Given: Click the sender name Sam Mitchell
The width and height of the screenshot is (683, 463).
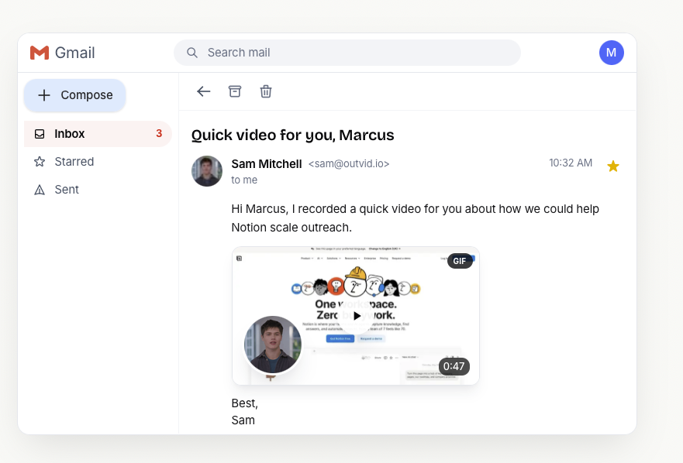Looking at the screenshot, I should point(266,163).
